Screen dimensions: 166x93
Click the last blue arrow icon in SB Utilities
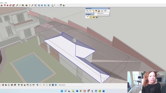coord(96,17)
